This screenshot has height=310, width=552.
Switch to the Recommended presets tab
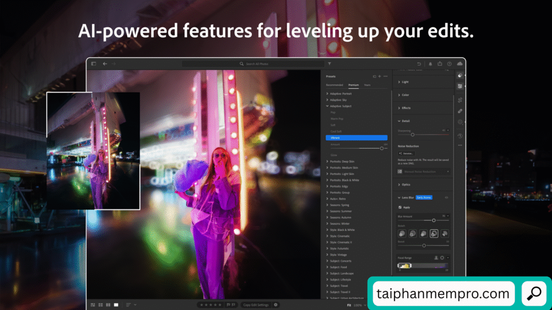[334, 85]
